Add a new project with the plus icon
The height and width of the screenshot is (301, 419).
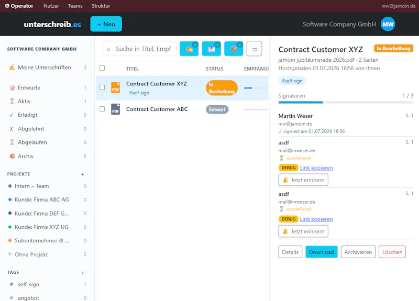83,174
